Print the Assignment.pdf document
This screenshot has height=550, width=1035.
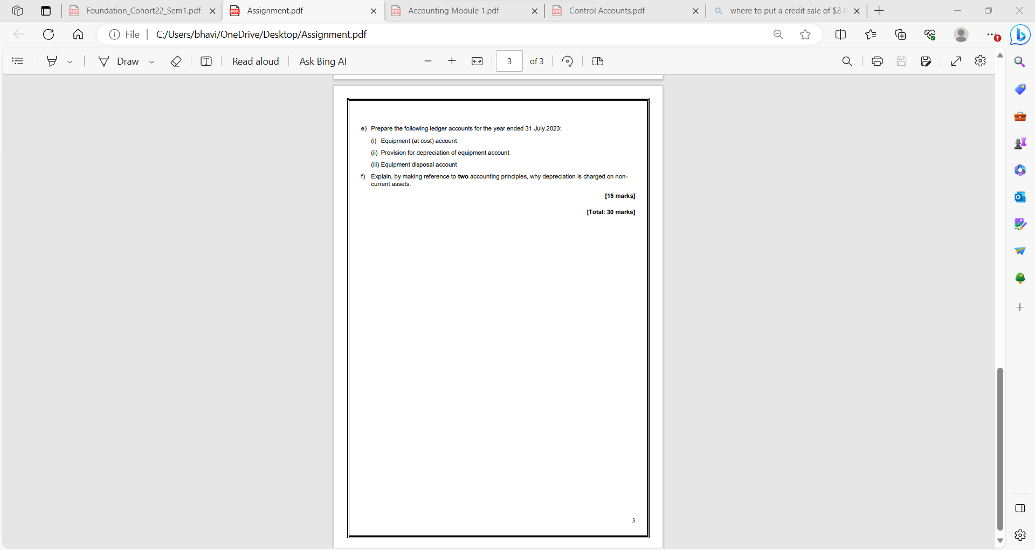click(877, 61)
